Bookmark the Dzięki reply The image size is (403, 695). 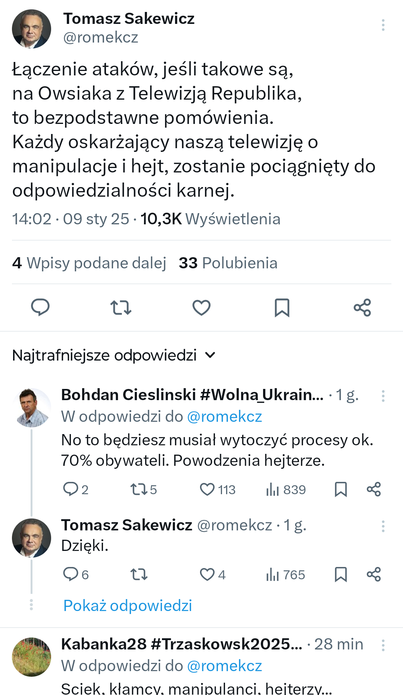point(341,574)
